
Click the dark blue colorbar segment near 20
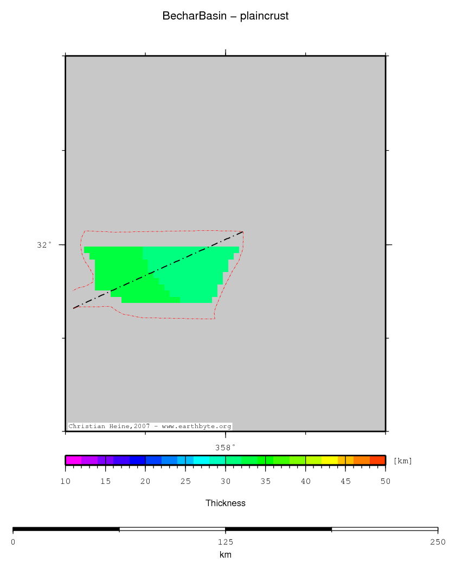pyautogui.click(x=137, y=460)
